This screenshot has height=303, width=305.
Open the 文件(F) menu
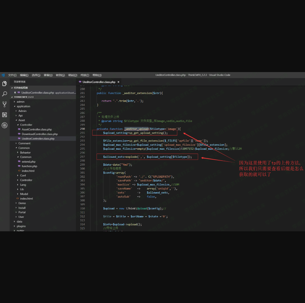[12, 75]
